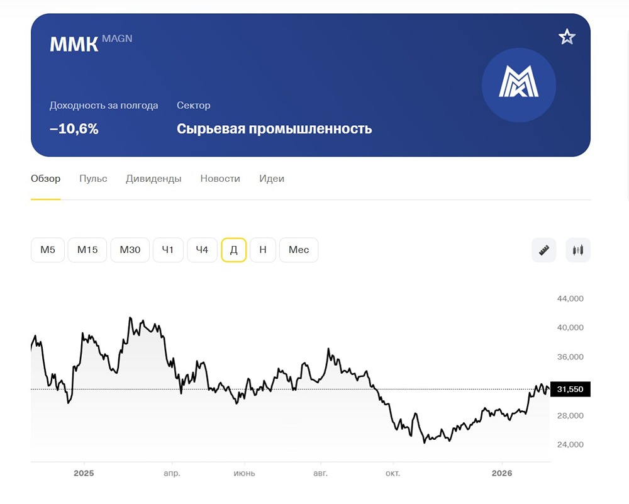
Task: Choose the Ч1 hourly interval
Action: coord(168,250)
